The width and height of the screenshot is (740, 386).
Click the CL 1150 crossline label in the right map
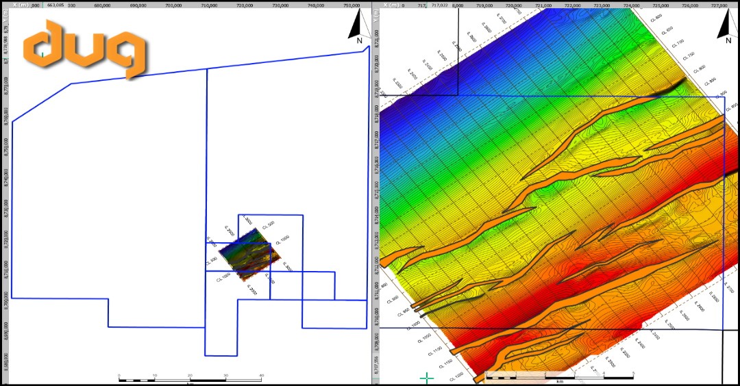(x=445, y=363)
